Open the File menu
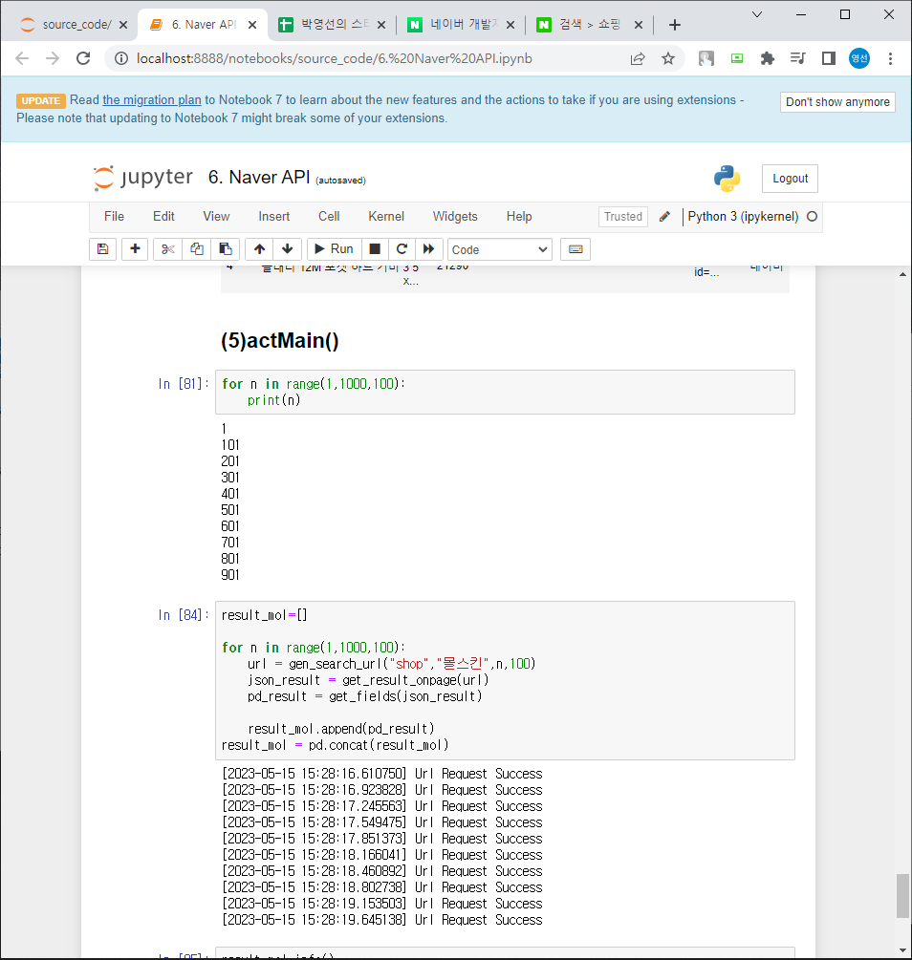 tap(114, 217)
